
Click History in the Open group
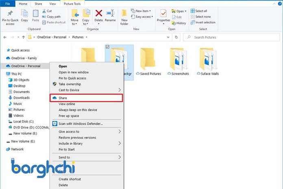179,23
